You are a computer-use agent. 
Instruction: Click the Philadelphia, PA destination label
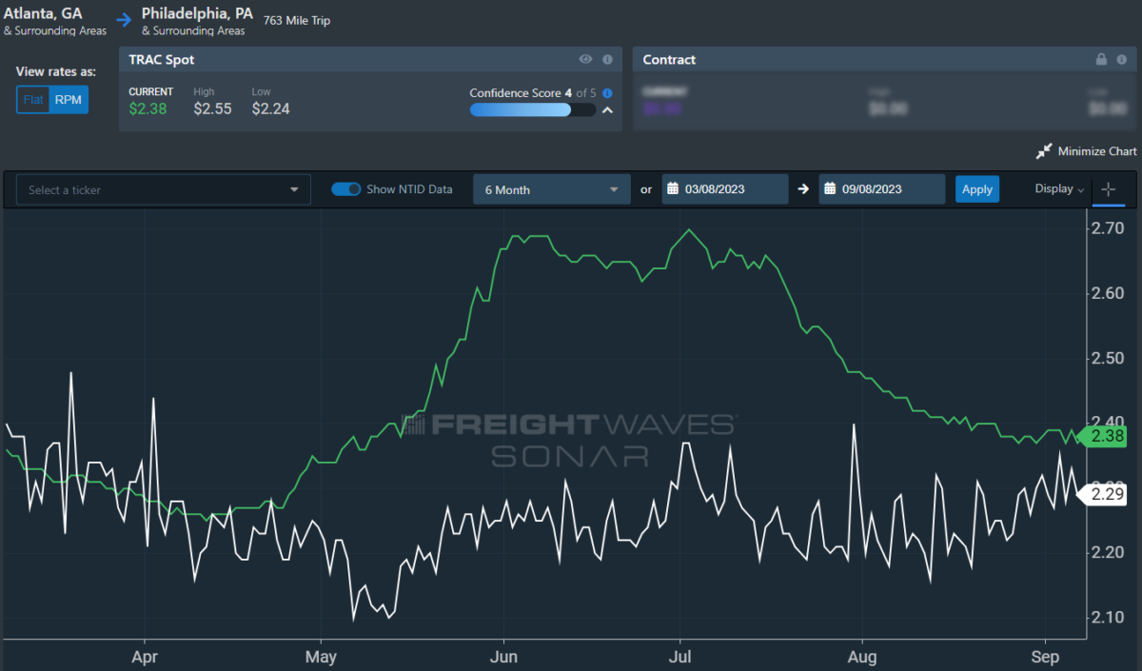click(197, 14)
